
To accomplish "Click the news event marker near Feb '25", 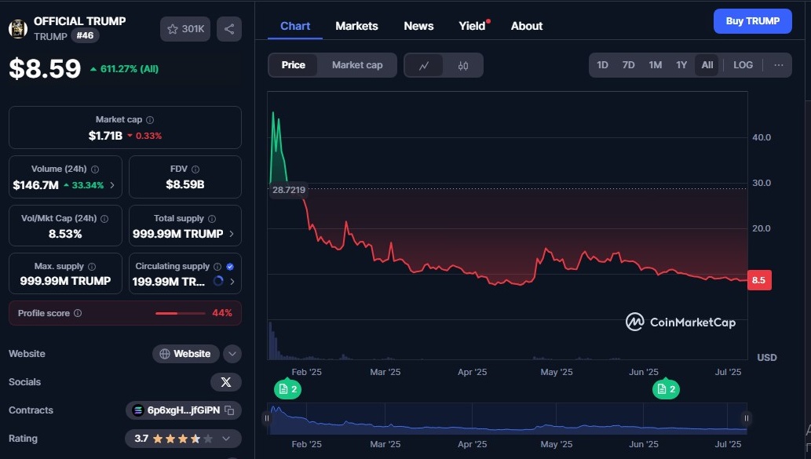I will tap(288, 388).
